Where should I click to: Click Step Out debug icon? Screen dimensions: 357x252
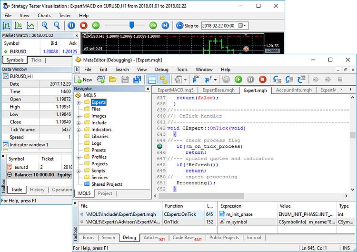[301, 80]
